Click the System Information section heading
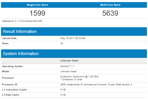 tap(21, 54)
